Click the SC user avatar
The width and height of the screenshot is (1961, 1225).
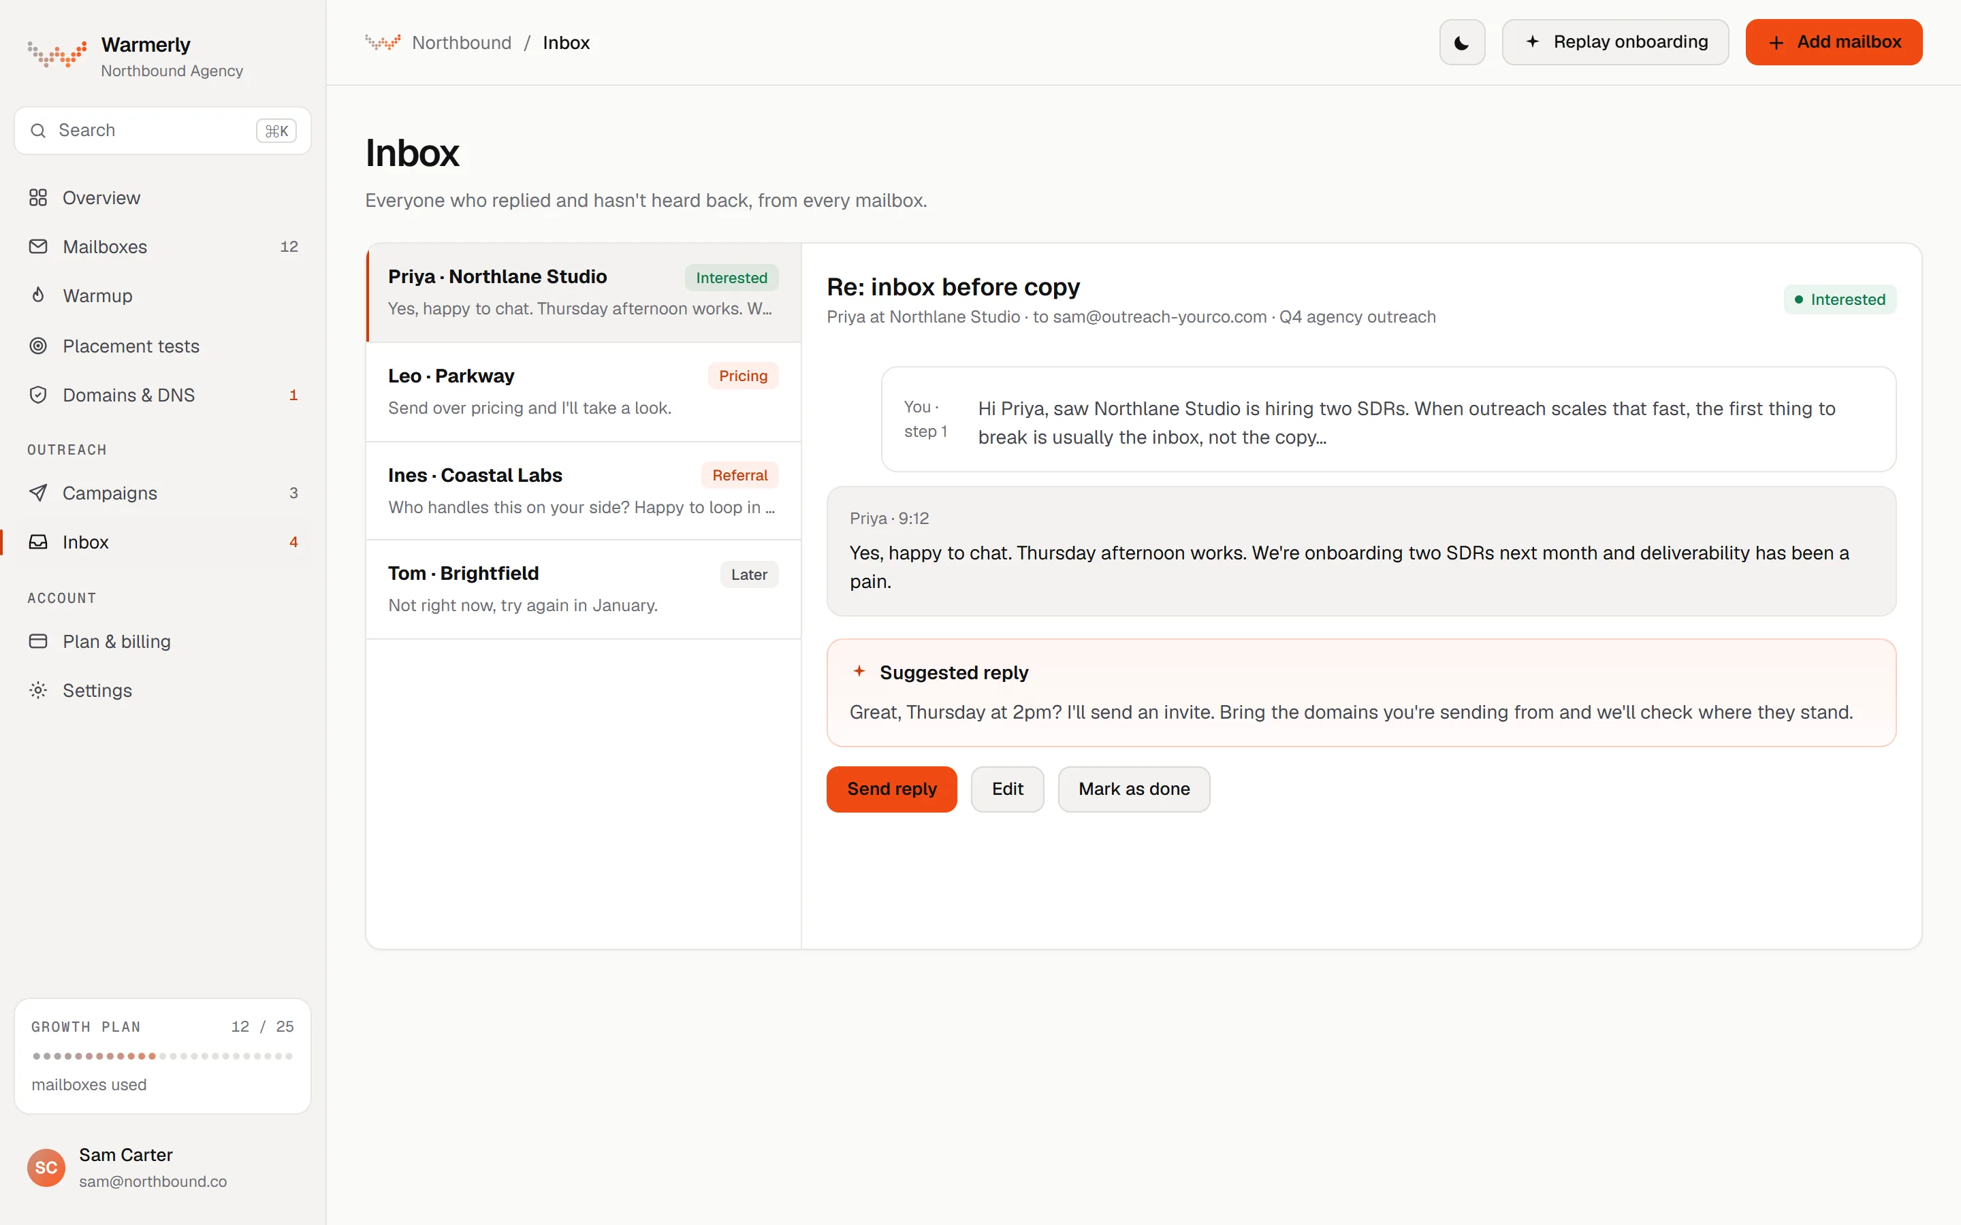pos(46,1167)
